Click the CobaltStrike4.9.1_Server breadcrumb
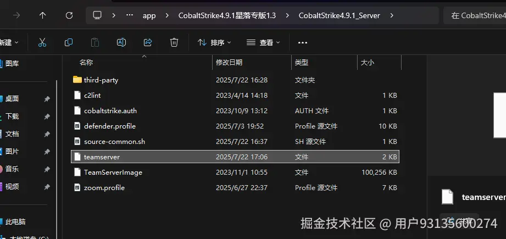Image resolution: width=506 pixels, height=239 pixels. (x=339, y=15)
